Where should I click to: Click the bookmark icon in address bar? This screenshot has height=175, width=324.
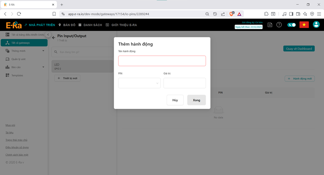point(54,14)
